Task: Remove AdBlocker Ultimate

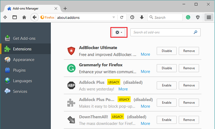Action: (189, 51)
